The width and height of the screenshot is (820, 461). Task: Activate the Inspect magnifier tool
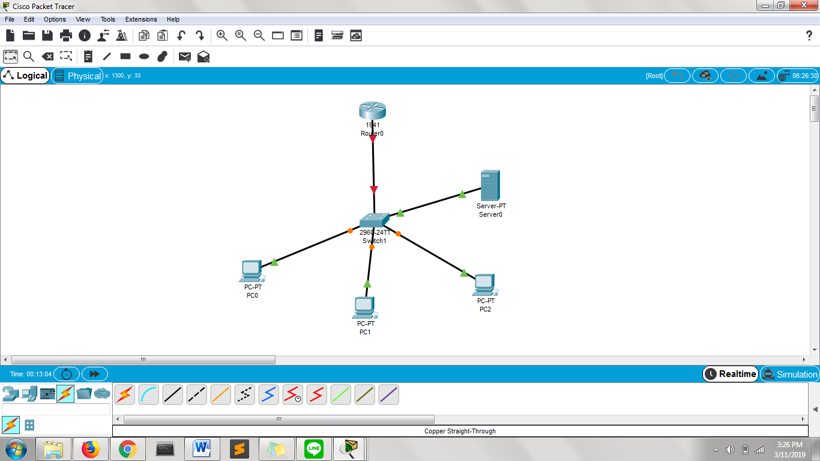tap(29, 56)
